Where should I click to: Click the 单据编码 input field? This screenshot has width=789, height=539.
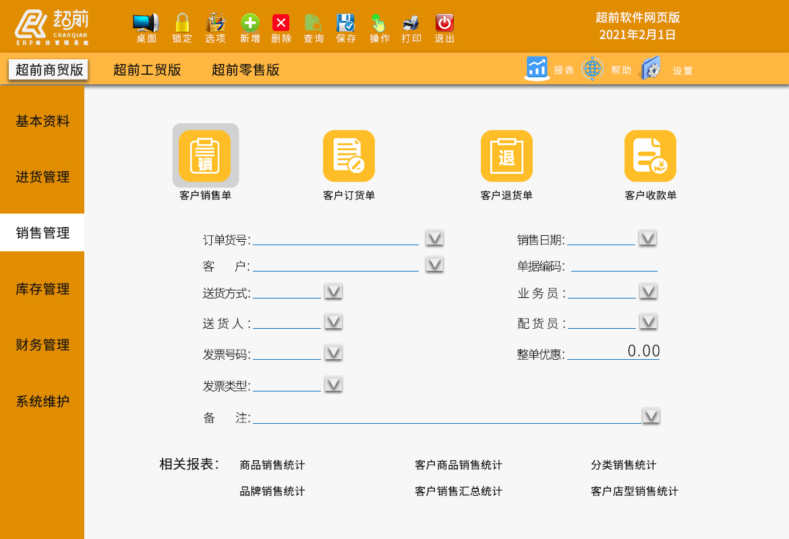[x=614, y=265]
